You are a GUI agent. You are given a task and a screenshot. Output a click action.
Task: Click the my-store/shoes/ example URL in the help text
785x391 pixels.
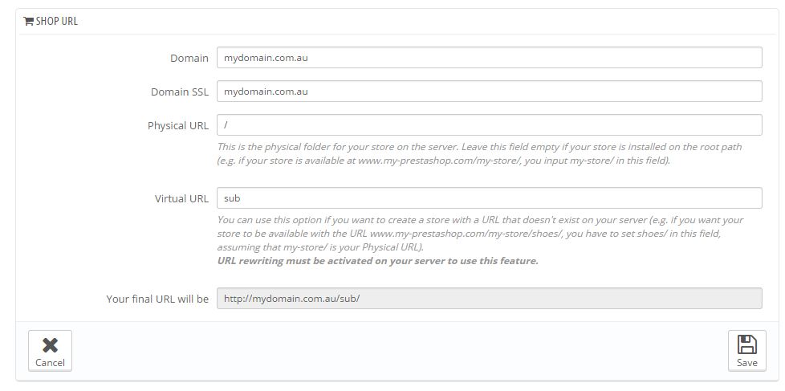(x=498, y=234)
